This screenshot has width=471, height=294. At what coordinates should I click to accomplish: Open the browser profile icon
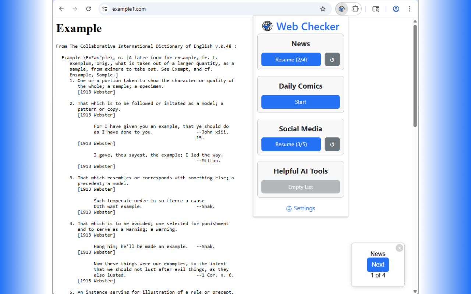396,9
